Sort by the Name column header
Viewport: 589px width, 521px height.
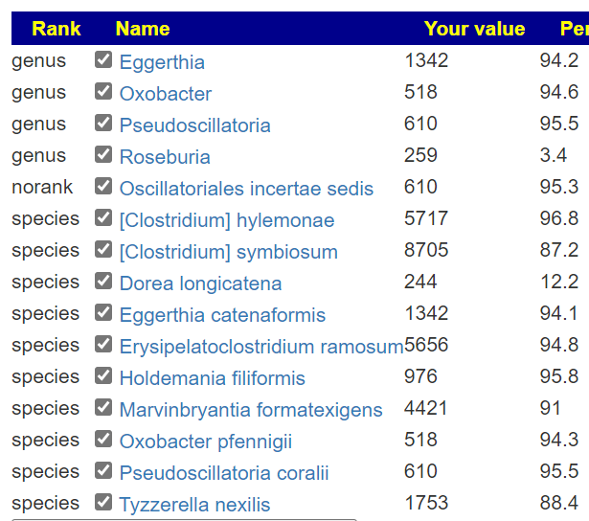tap(143, 29)
